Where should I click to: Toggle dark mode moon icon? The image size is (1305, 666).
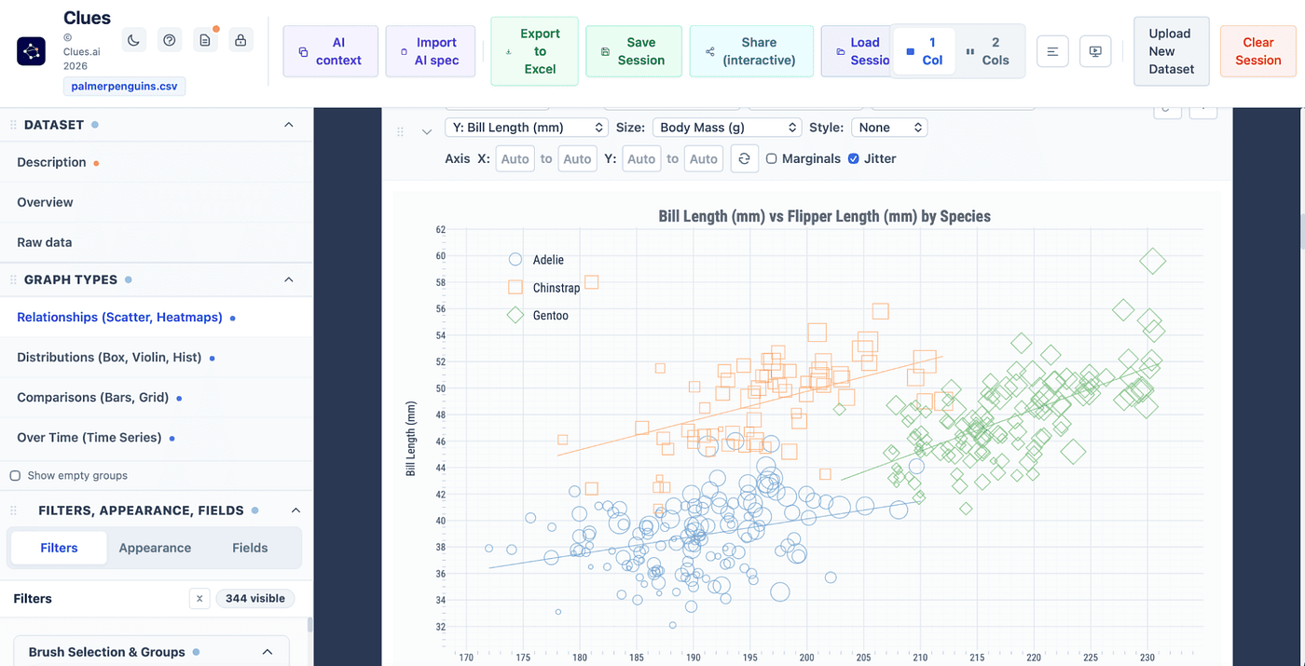pyautogui.click(x=133, y=40)
